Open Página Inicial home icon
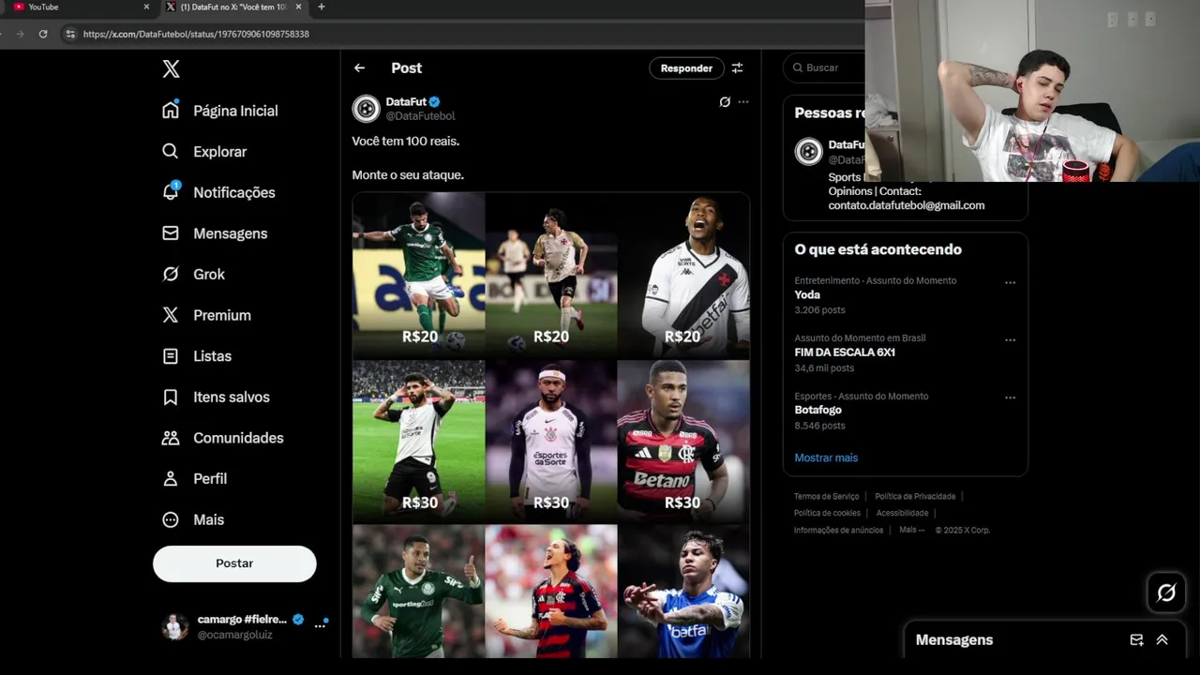This screenshot has height=675, width=1200. [x=171, y=110]
